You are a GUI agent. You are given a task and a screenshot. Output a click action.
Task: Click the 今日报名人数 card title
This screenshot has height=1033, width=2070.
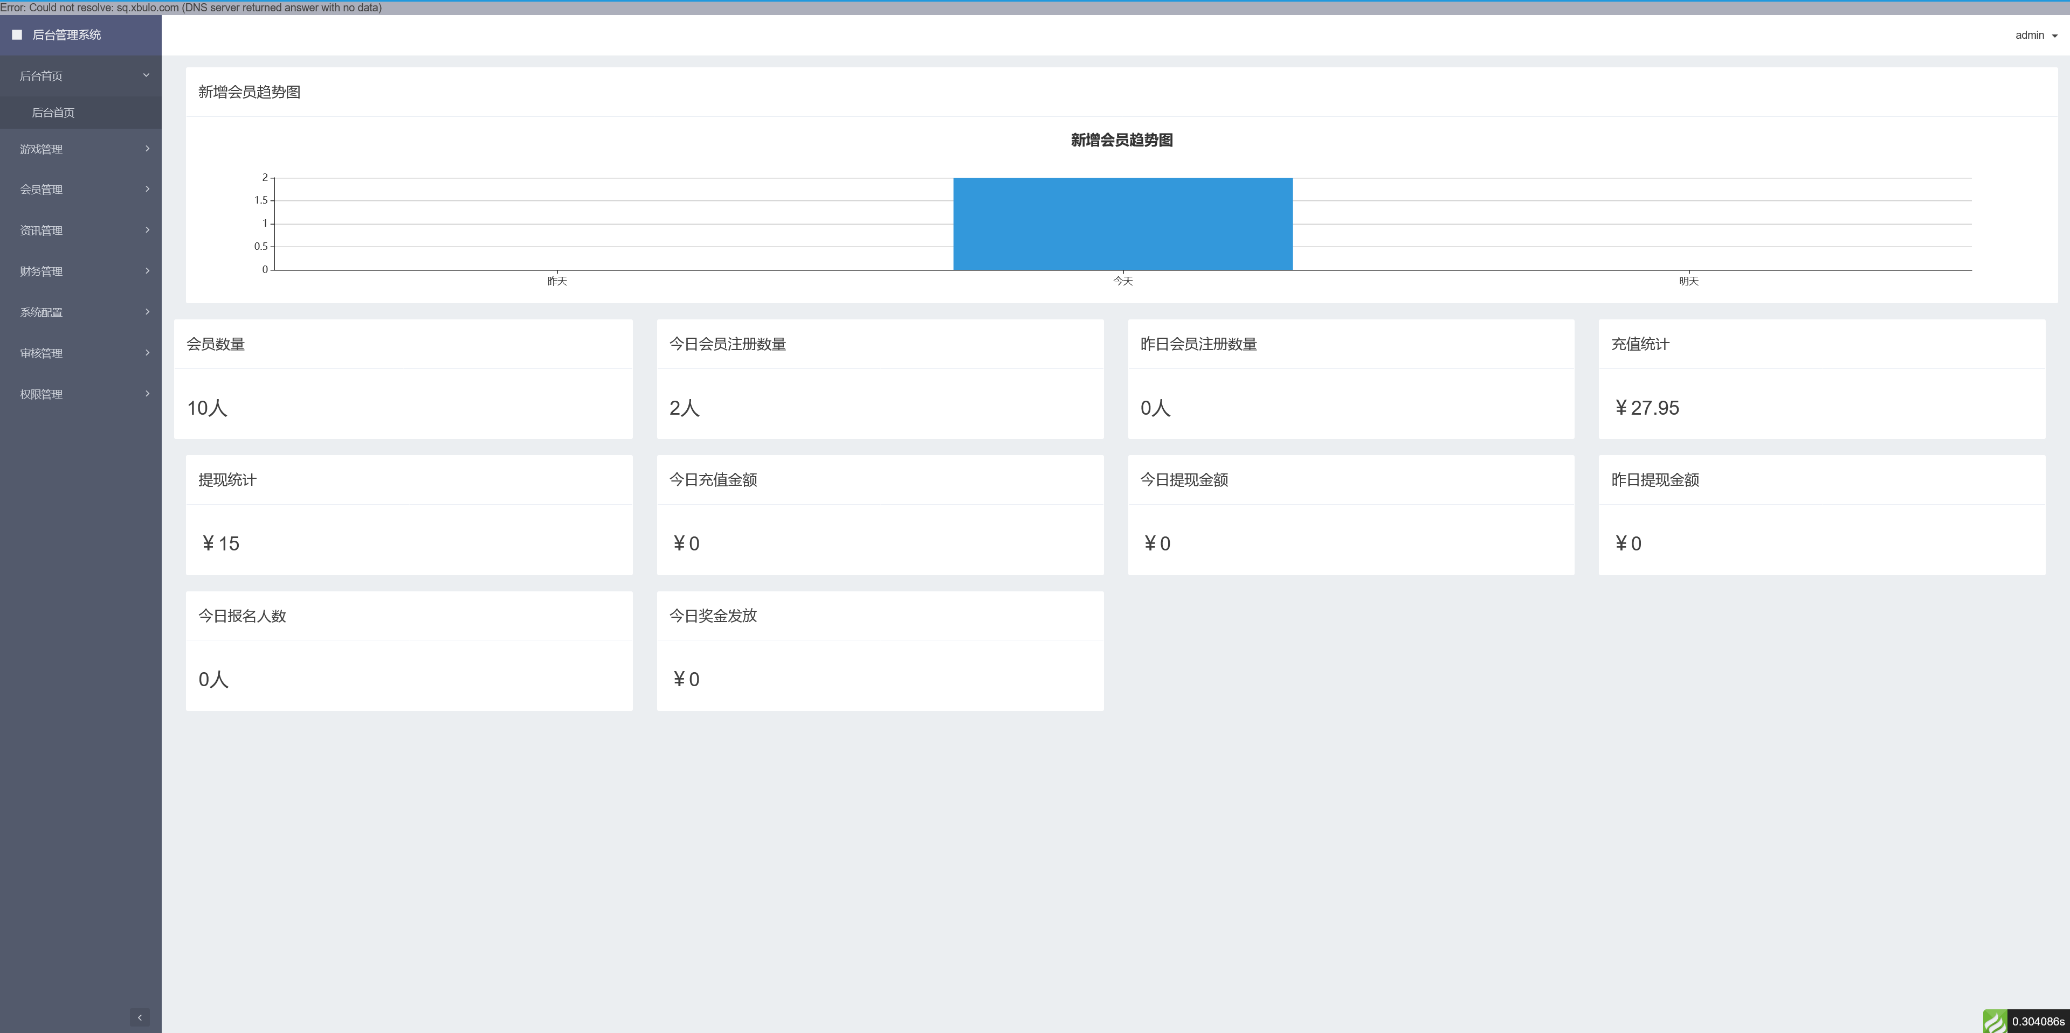click(242, 616)
